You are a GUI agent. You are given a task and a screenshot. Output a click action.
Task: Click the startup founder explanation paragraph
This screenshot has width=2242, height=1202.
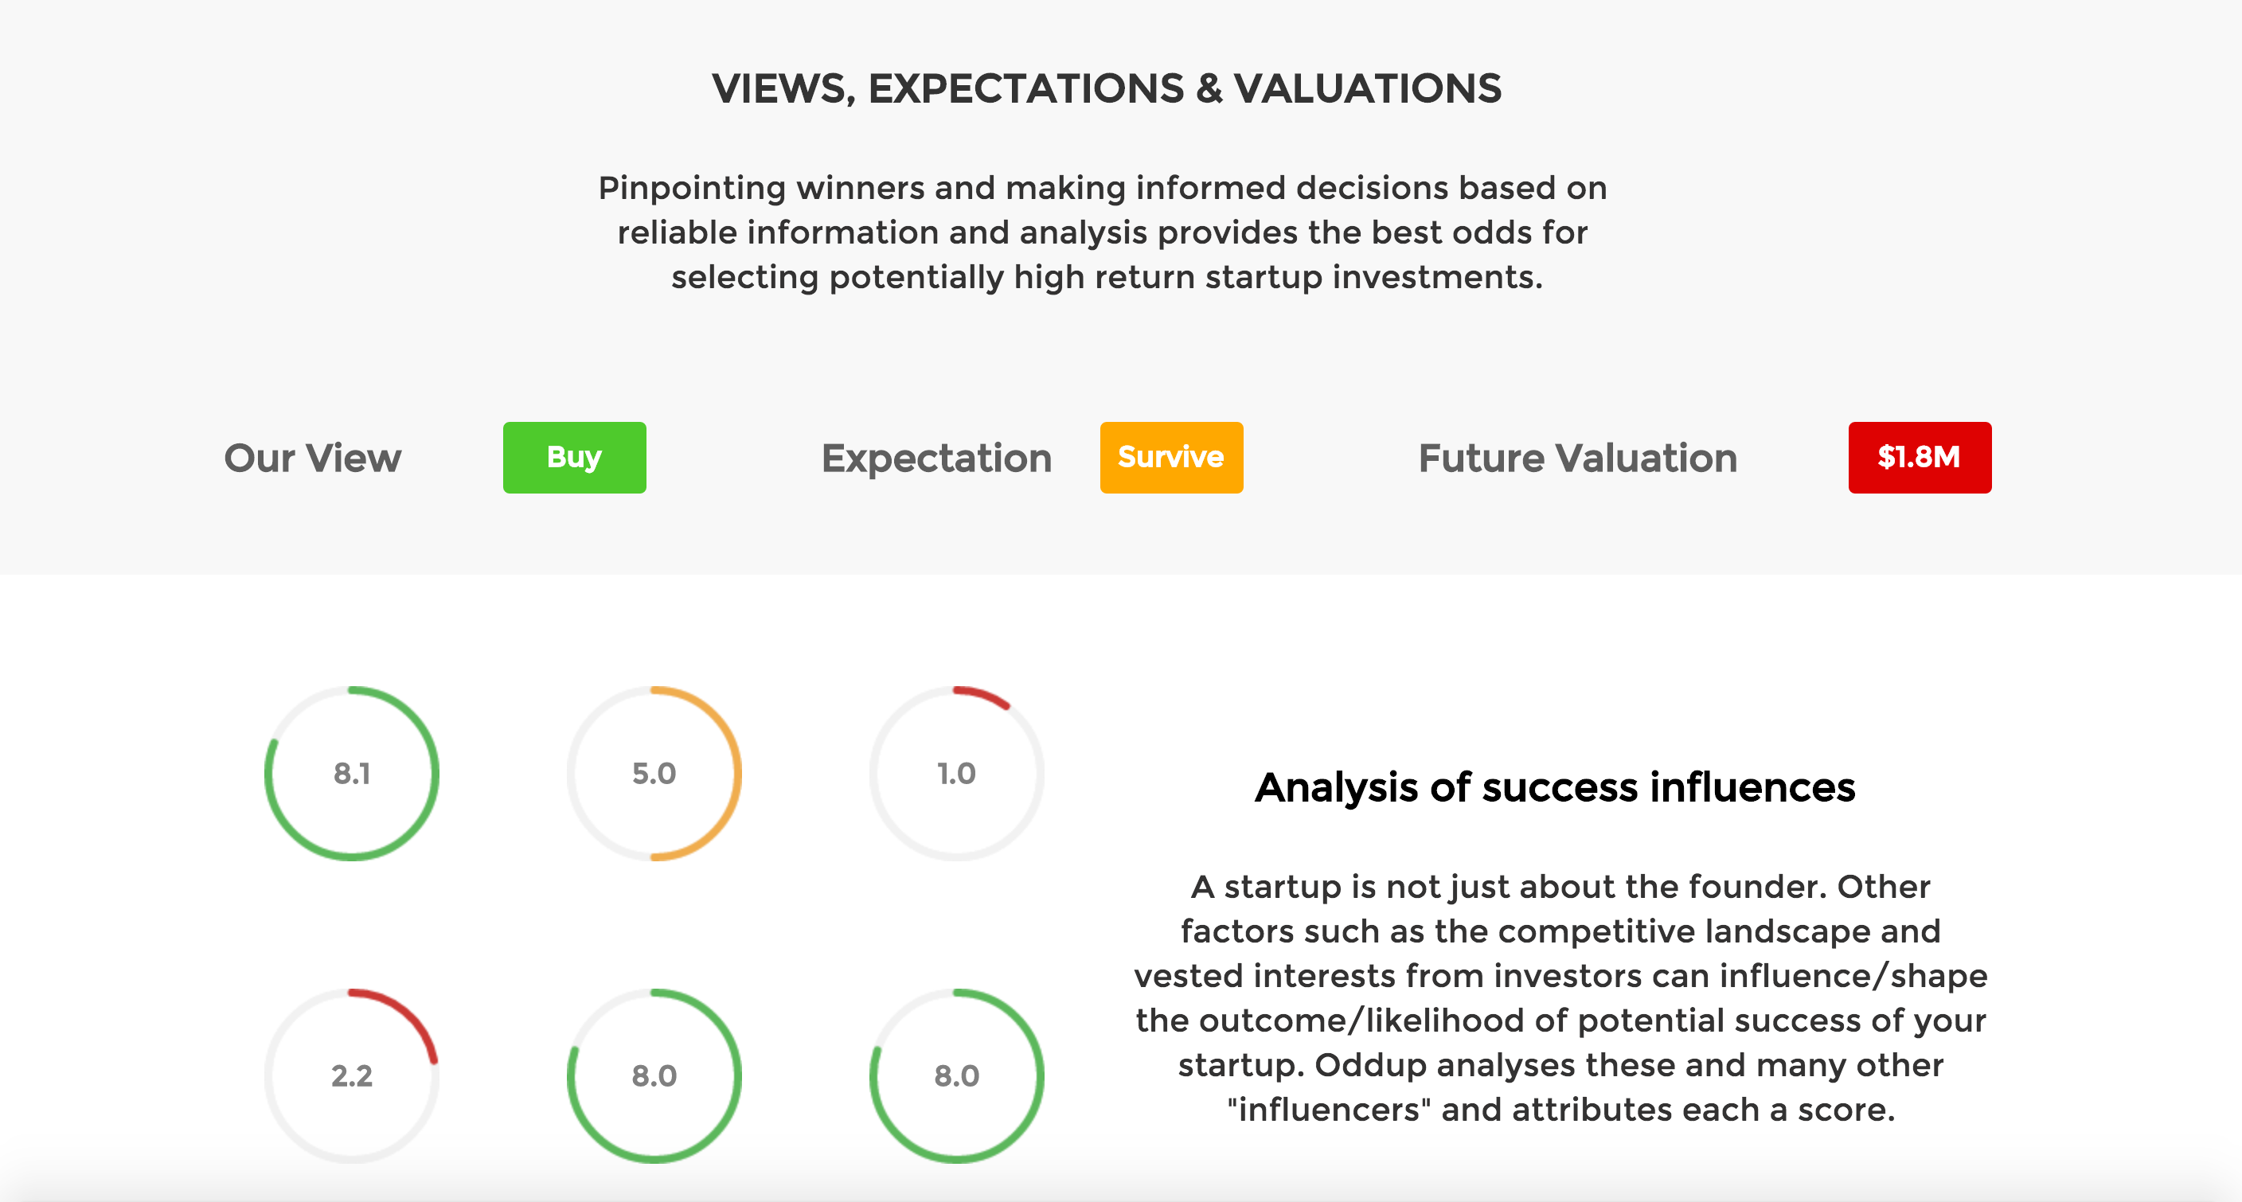coord(1560,997)
